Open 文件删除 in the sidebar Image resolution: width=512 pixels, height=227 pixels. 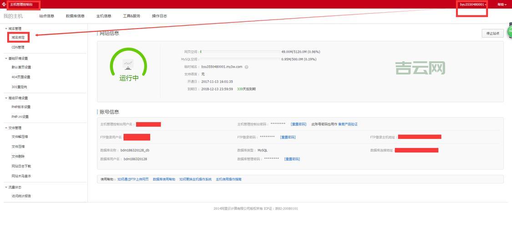coord(18,156)
